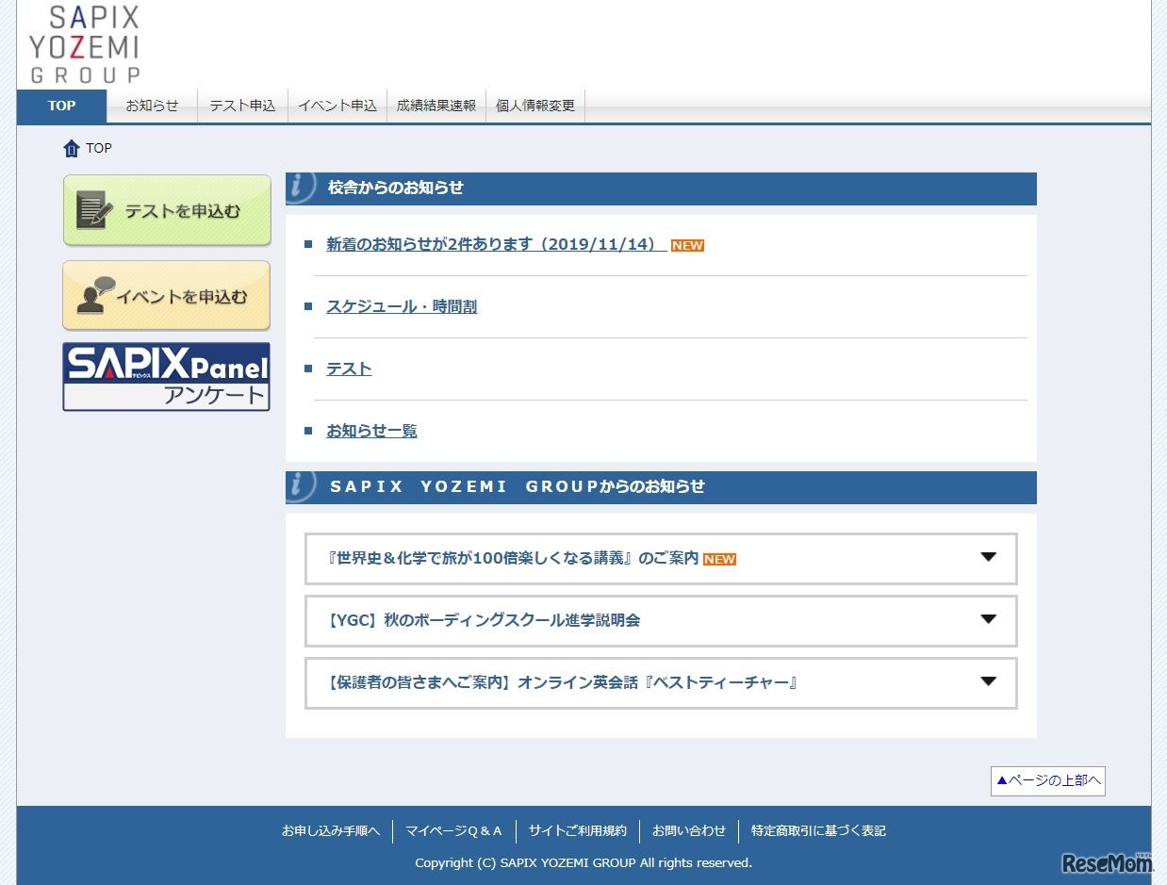Screen dimensions: 1167x885
Task: Click the テストを申込む green button
Action: tap(167, 211)
